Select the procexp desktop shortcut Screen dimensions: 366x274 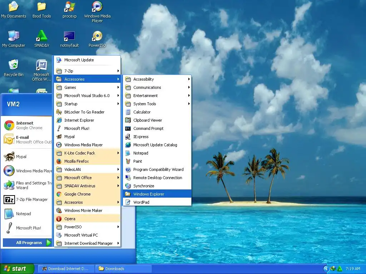(x=70, y=9)
